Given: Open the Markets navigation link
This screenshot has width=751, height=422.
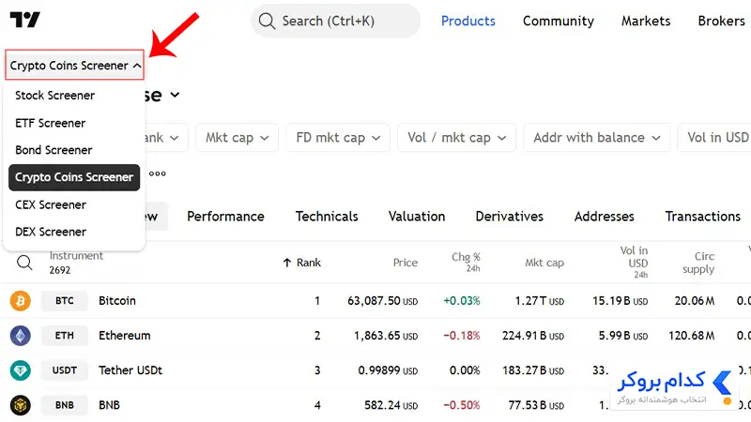Looking at the screenshot, I should coord(646,21).
